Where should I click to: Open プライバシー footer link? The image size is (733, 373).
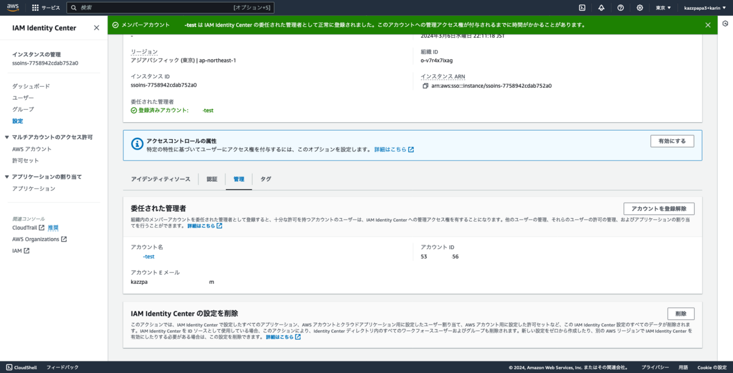pos(655,368)
